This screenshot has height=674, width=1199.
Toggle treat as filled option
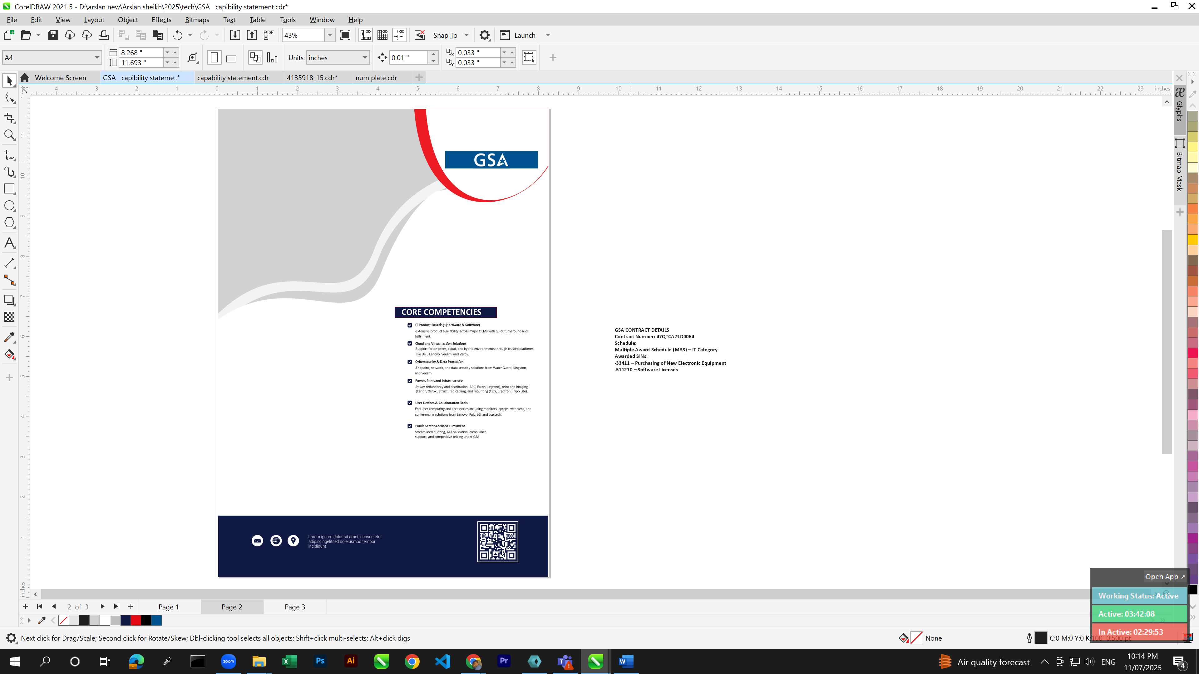pyautogui.click(x=529, y=57)
